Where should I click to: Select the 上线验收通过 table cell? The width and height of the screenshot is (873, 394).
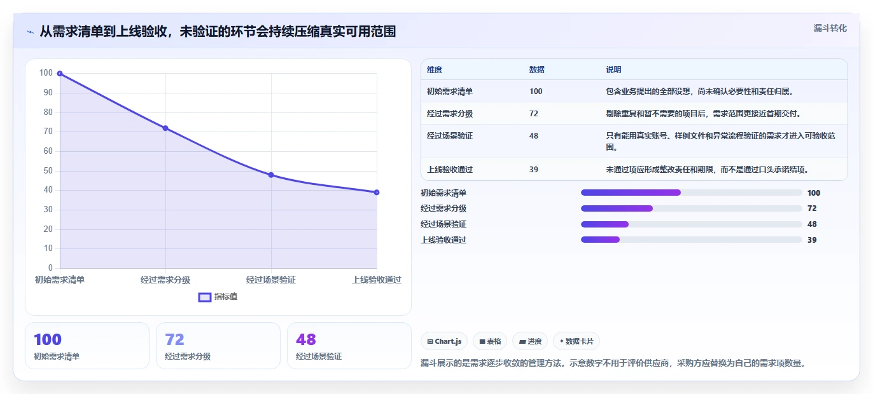(450, 170)
